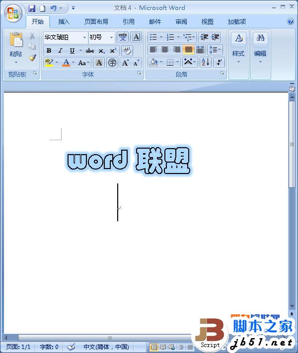Copy selection icon in clipboard group

(32, 47)
